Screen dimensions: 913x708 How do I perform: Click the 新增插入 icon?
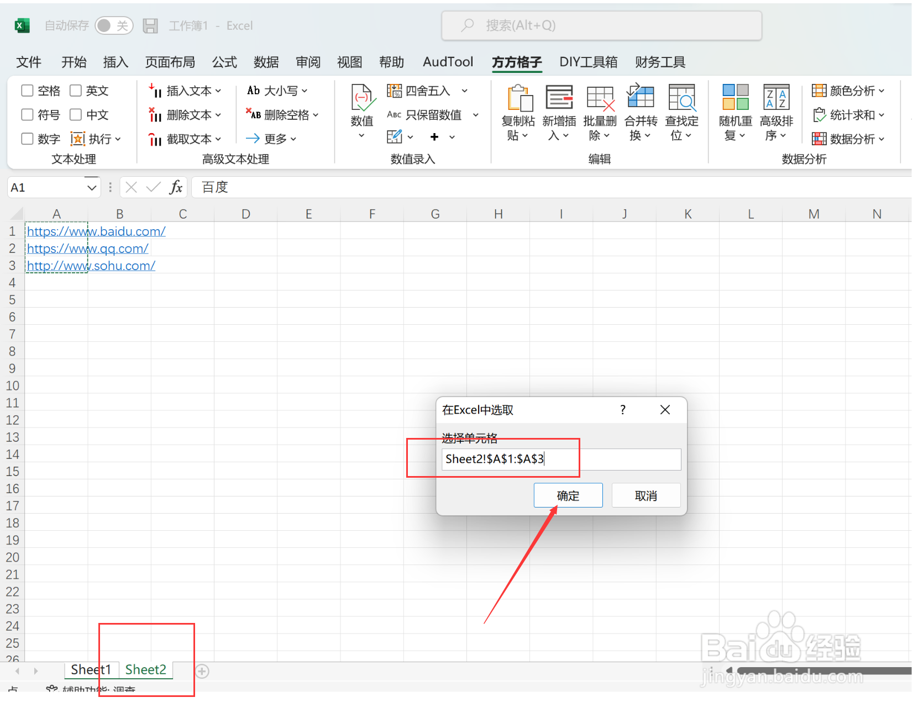tap(559, 98)
